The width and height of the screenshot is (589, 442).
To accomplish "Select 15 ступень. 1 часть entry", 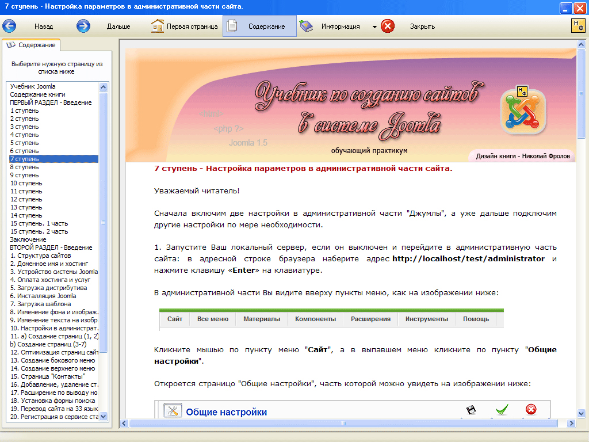I will click(53, 223).
